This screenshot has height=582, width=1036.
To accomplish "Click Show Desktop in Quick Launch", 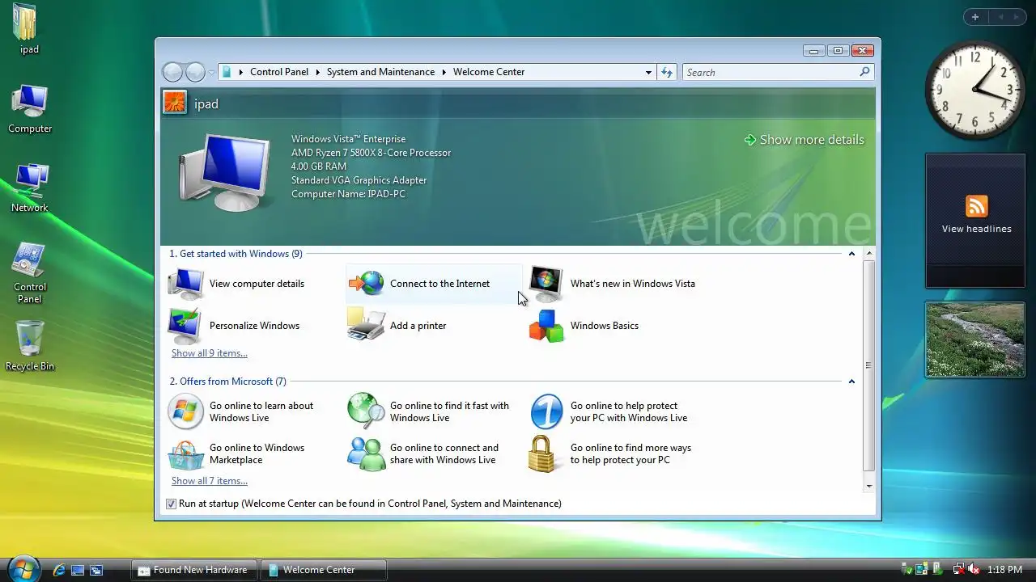I will coord(78,570).
